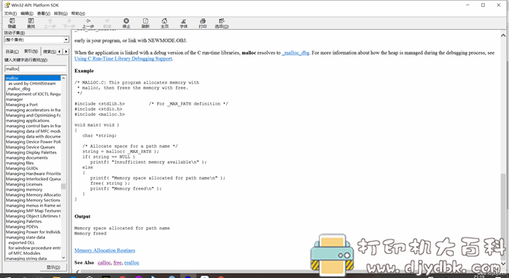Select 'managing files' index entry
This screenshot has height=278, width=509.
pos(20,163)
